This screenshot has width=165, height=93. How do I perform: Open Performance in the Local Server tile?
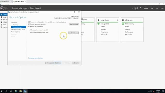pos(104,32)
